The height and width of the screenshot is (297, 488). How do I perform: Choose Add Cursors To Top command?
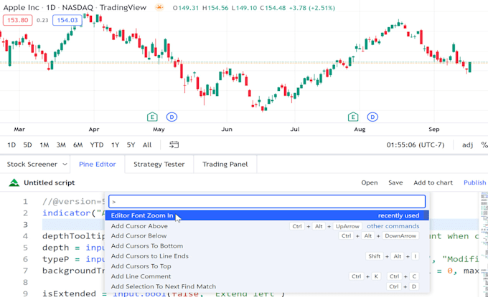(x=267, y=266)
